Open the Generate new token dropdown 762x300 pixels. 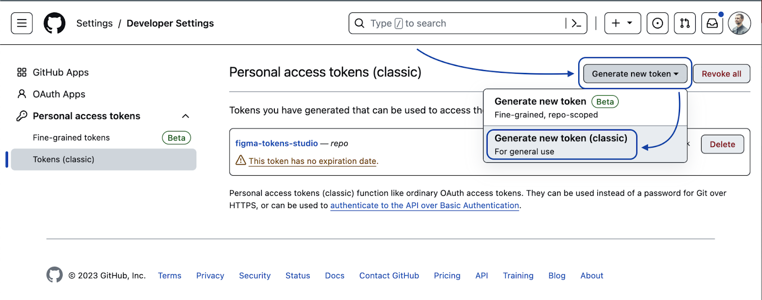[x=635, y=74]
